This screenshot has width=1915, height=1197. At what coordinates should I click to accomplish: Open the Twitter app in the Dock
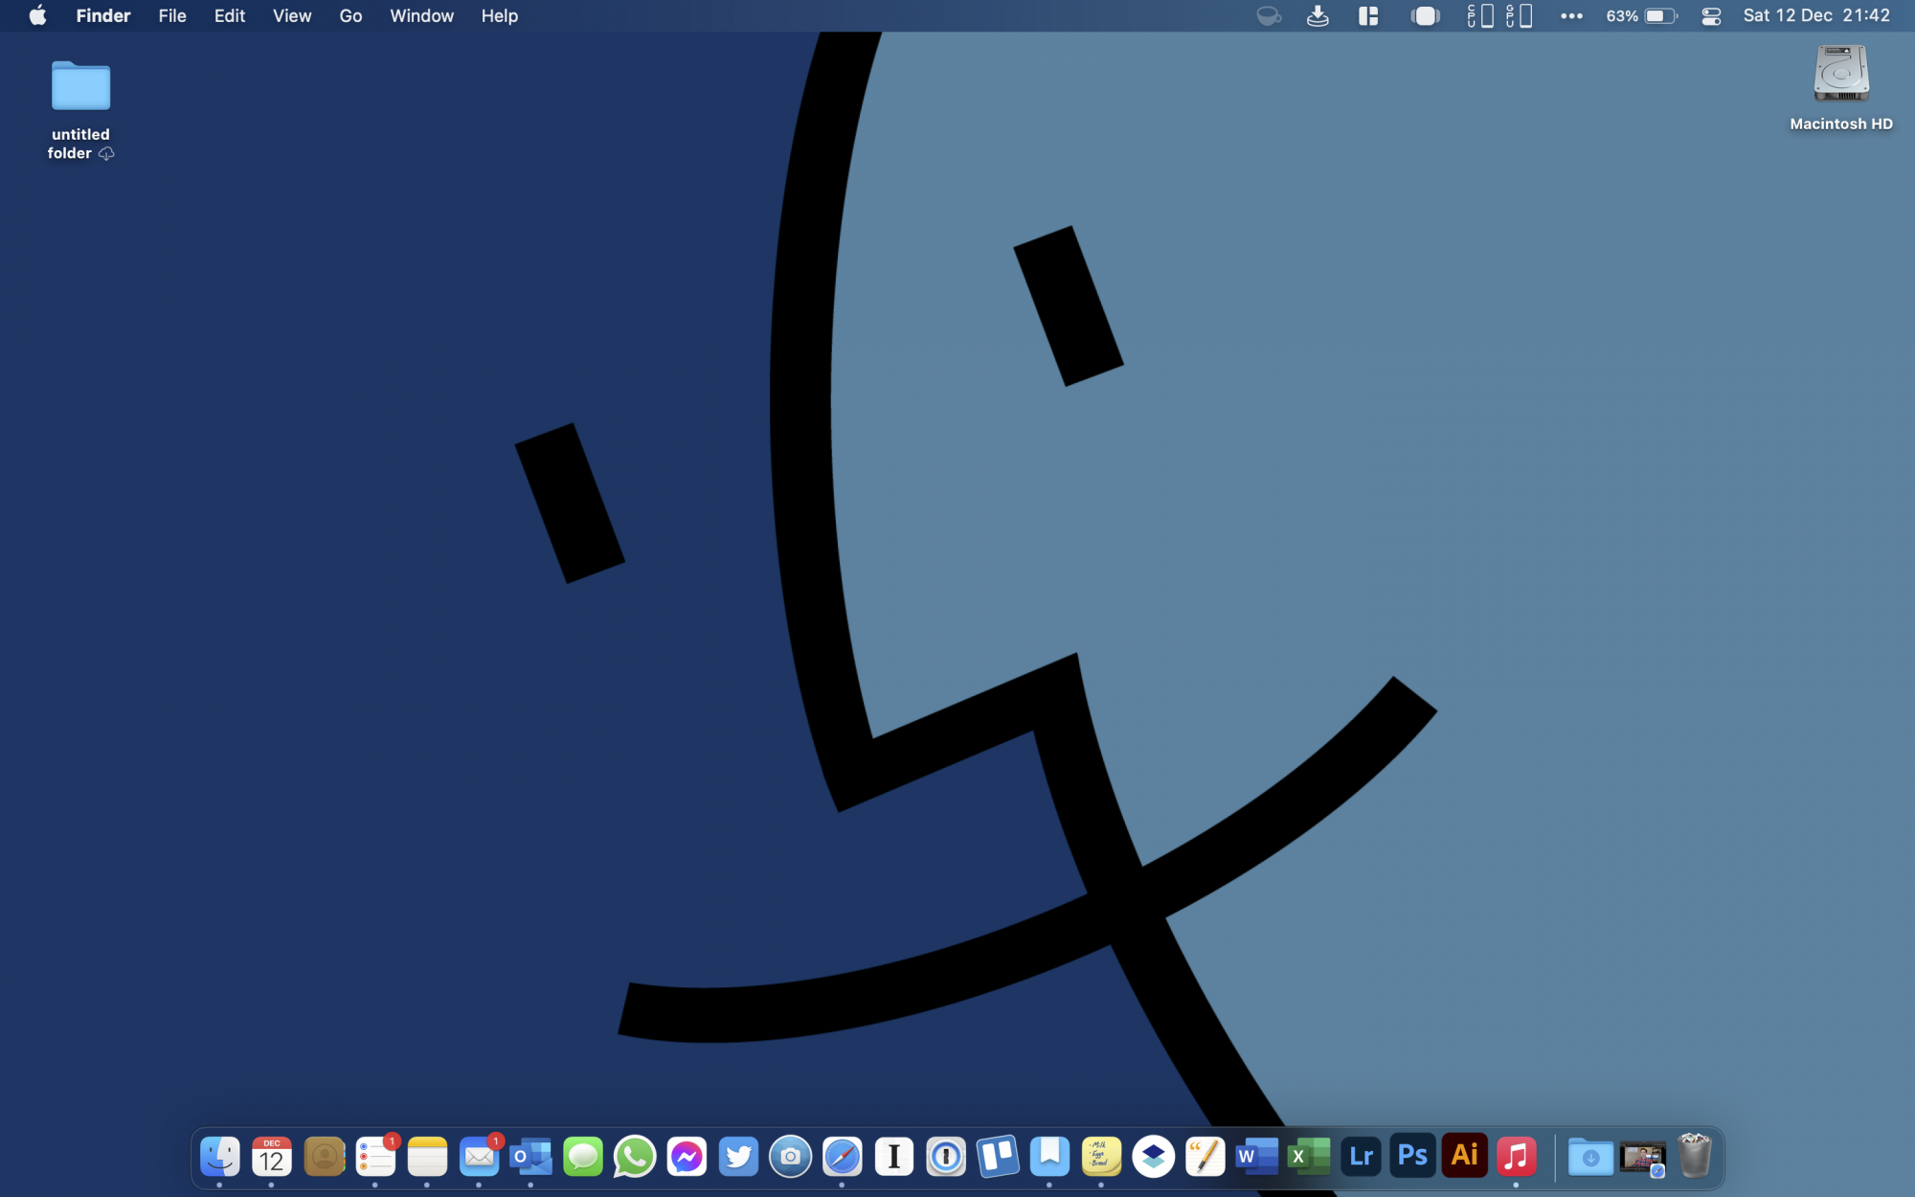point(738,1157)
